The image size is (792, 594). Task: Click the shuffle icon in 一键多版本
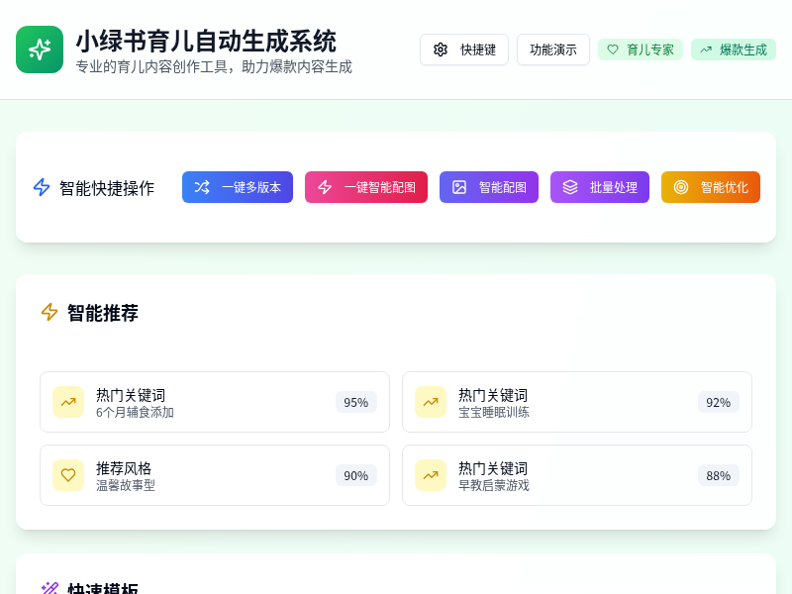pos(202,187)
